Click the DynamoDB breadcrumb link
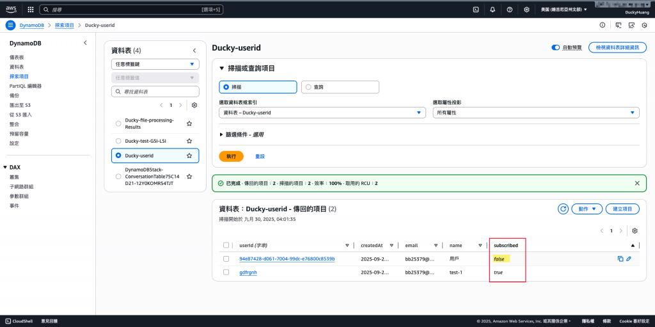 click(32, 25)
